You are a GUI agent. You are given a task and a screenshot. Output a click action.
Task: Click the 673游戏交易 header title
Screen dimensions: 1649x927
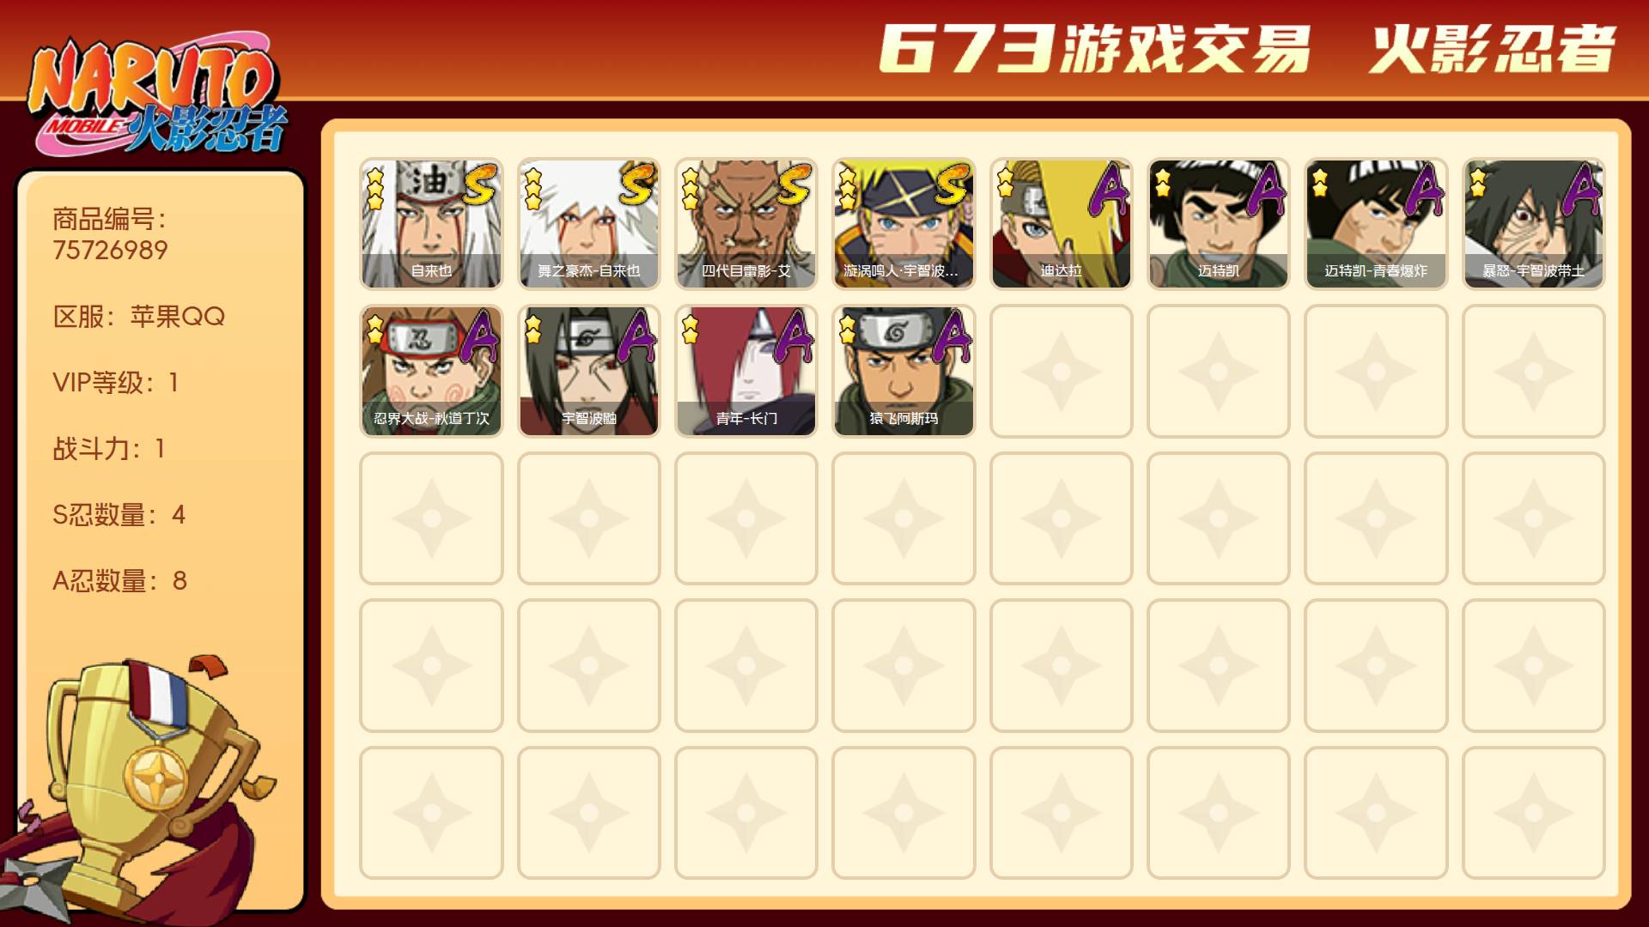click(1094, 48)
